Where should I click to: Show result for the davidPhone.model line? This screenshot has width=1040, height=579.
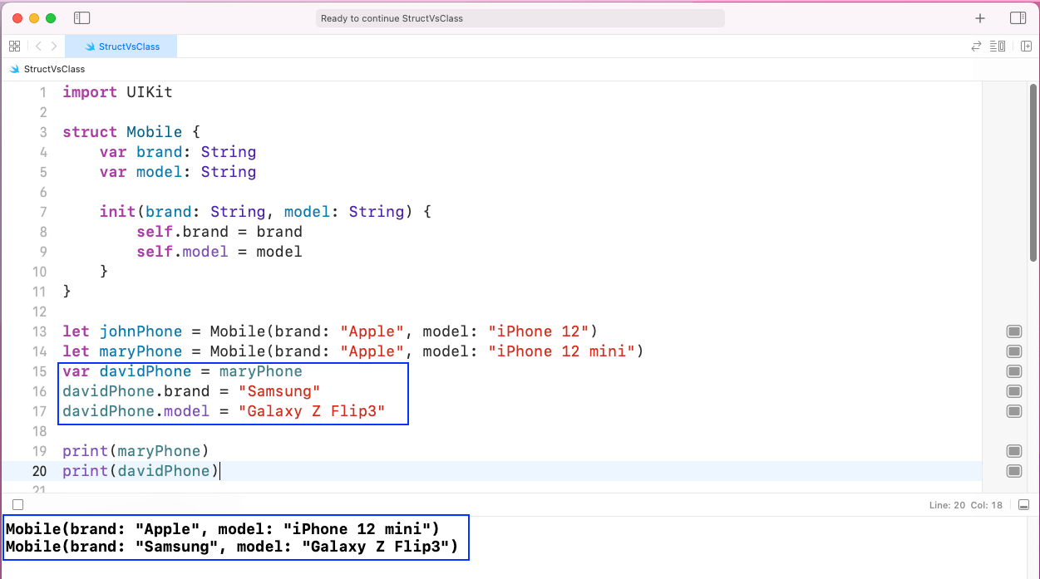click(1013, 411)
